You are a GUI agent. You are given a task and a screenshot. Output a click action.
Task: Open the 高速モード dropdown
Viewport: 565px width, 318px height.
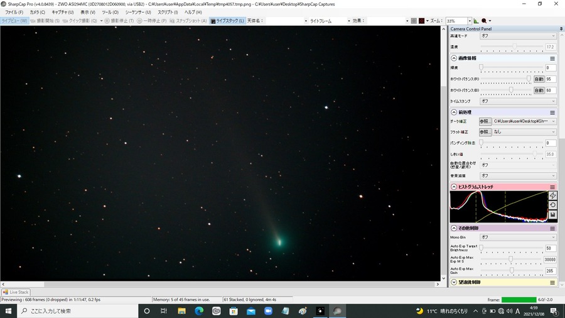(518, 36)
